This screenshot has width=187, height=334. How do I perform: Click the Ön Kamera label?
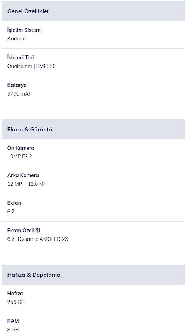(x=21, y=148)
